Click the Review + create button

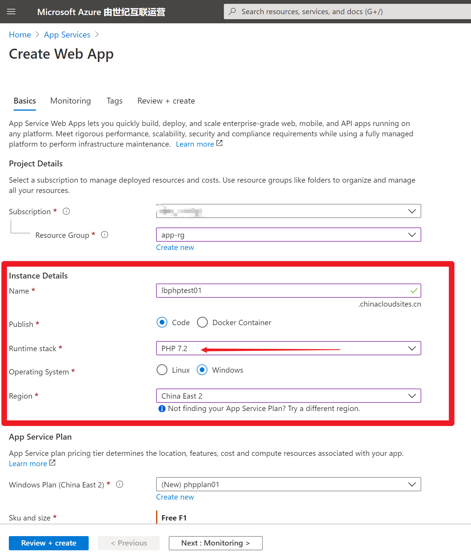coord(49,543)
